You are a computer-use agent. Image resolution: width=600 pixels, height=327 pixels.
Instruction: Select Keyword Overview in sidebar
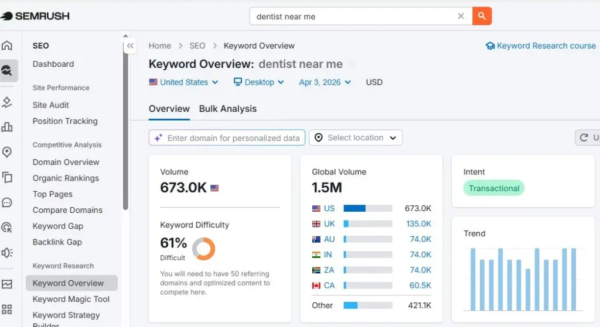pos(71,283)
